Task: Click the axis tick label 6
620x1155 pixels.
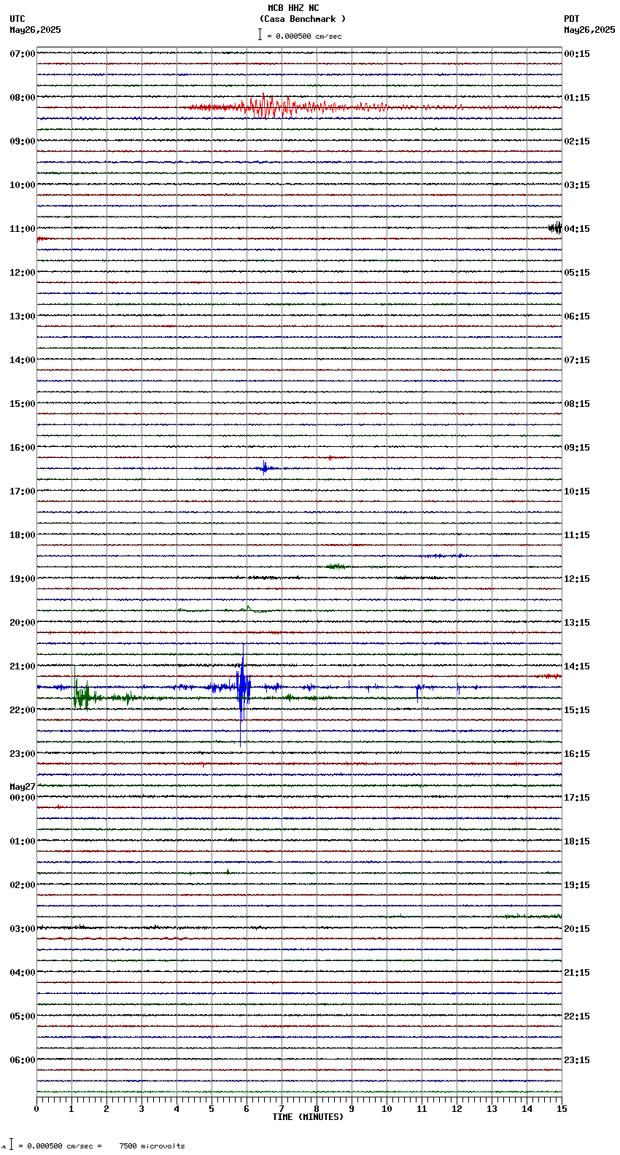Action: (x=247, y=1109)
